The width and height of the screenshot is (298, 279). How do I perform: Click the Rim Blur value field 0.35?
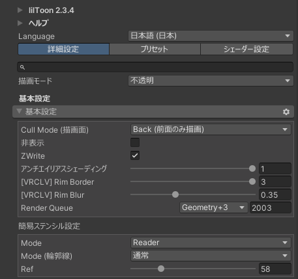pos(275,194)
